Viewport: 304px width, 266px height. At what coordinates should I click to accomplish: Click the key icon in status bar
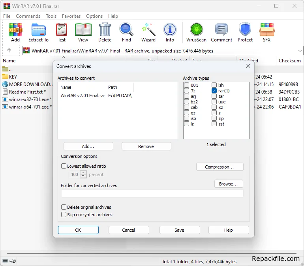[13, 261]
